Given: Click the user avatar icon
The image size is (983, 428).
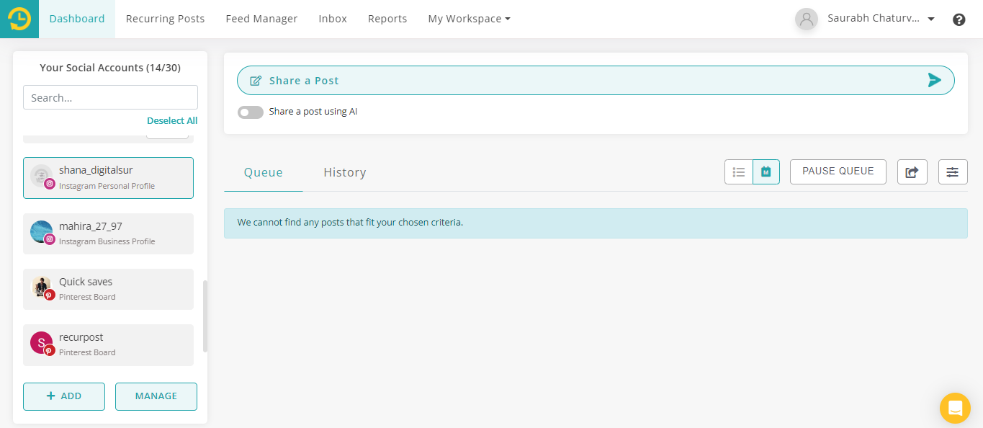Looking at the screenshot, I should tap(807, 19).
